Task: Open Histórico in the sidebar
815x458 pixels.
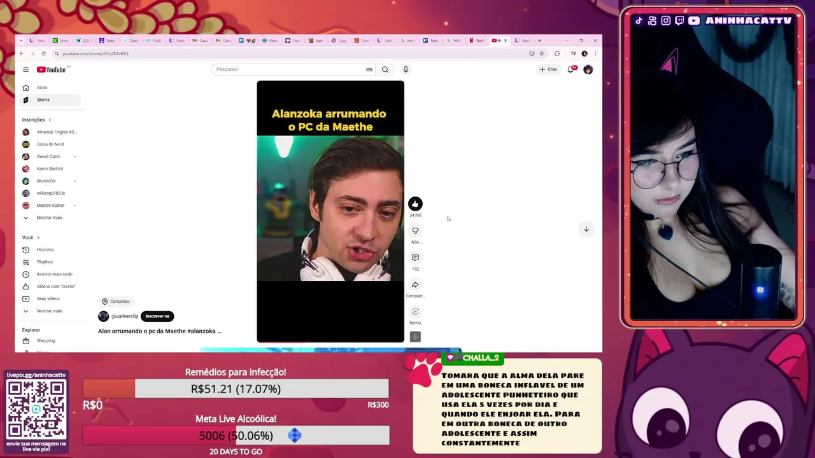Action: (51, 250)
